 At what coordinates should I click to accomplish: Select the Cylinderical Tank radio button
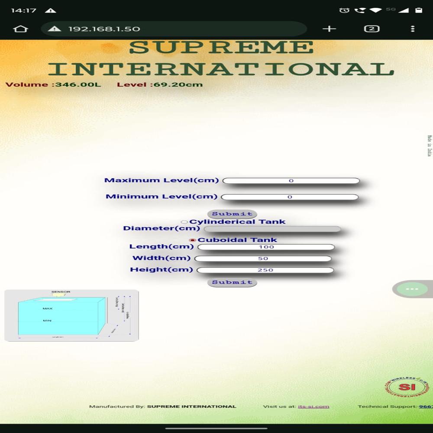coord(184,222)
